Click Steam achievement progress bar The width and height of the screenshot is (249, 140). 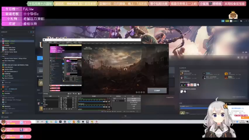[194, 108]
